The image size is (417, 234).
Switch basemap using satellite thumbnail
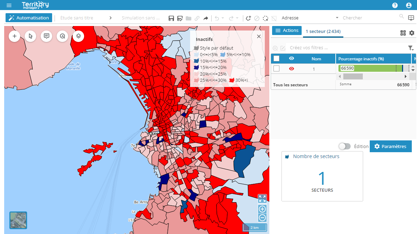pyautogui.click(x=18, y=220)
